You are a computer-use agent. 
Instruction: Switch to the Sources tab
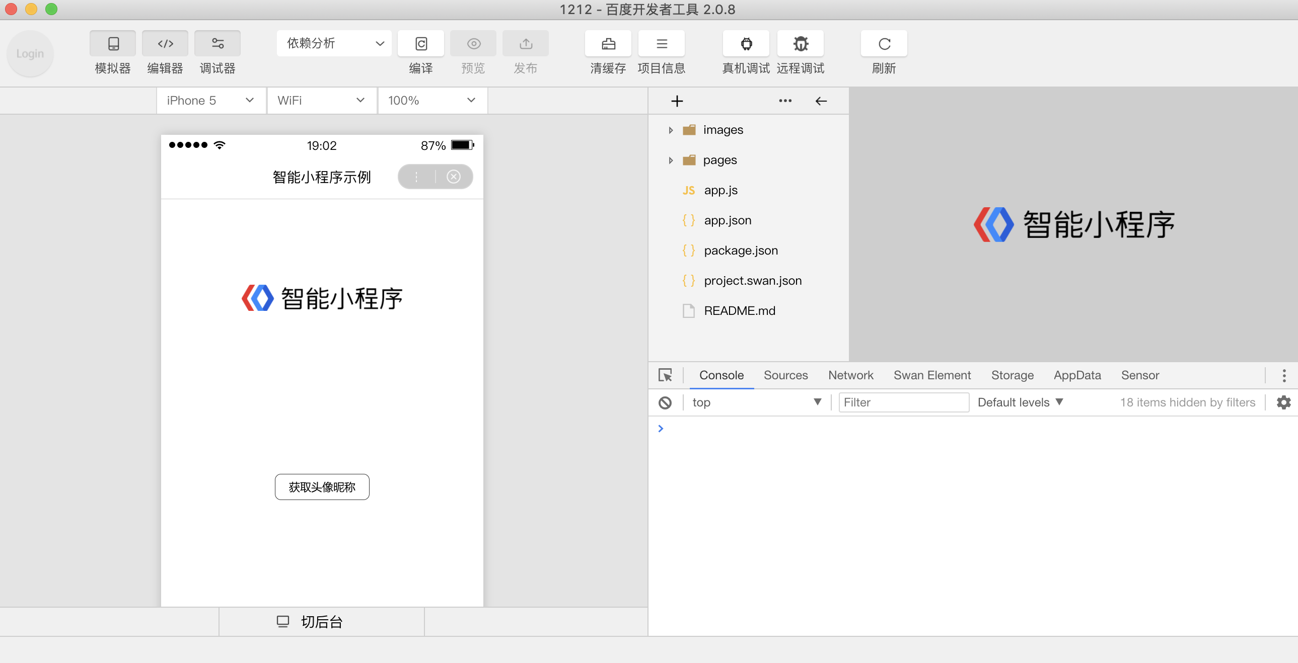click(785, 375)
